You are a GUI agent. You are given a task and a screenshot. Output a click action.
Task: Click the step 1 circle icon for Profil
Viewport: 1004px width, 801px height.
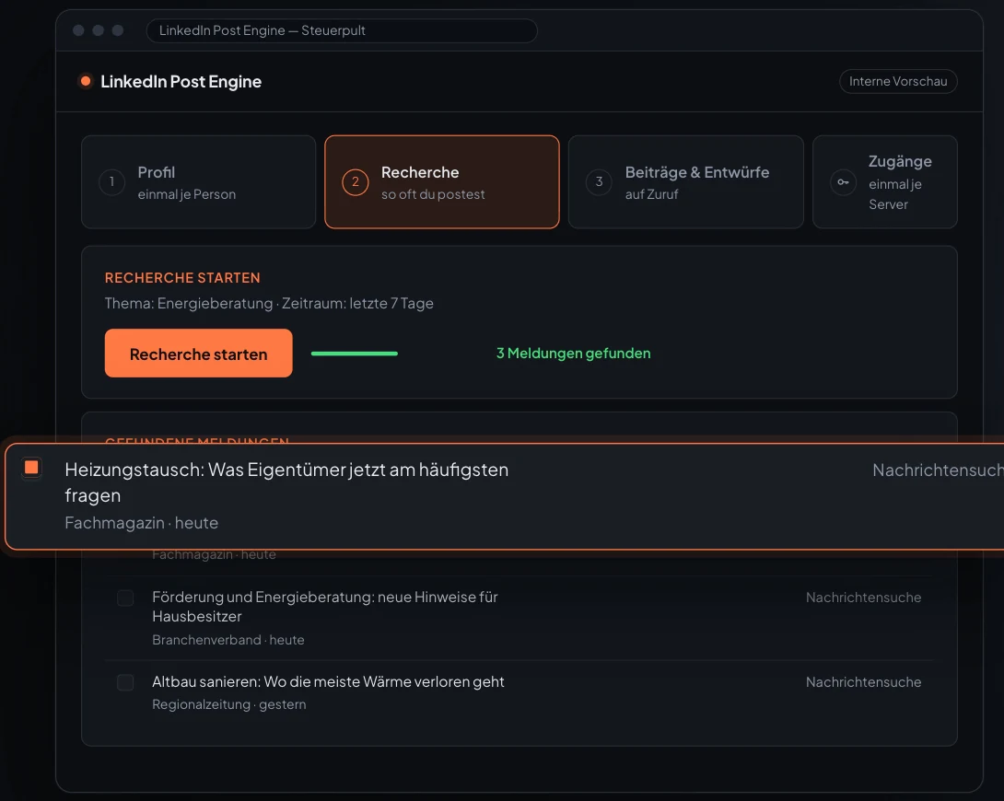pyautogui.click(x=112, y=182)
